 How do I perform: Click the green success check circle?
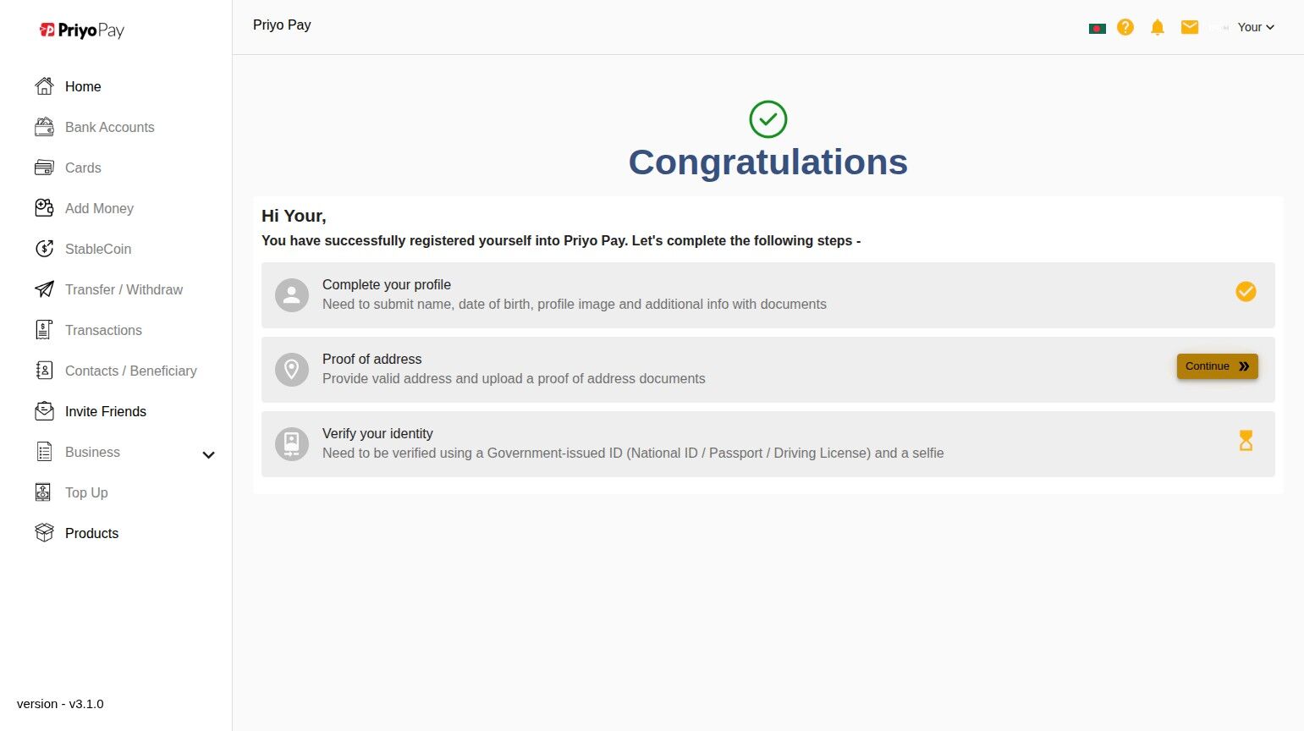point(768,119)
